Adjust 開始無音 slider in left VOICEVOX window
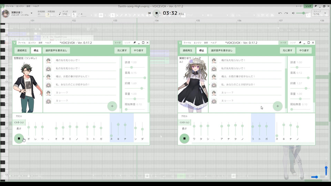Viewport: 331px width, 186px height. 135,109
